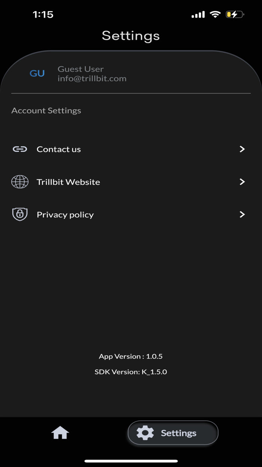Click the Contact us chain-link icon
262x467 pixels.
[x=20, y=149]
